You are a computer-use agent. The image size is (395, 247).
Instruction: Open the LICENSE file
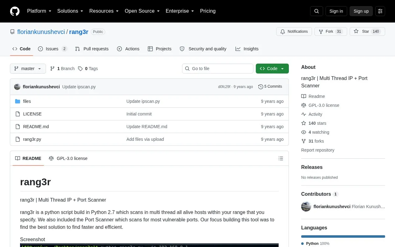32,114
